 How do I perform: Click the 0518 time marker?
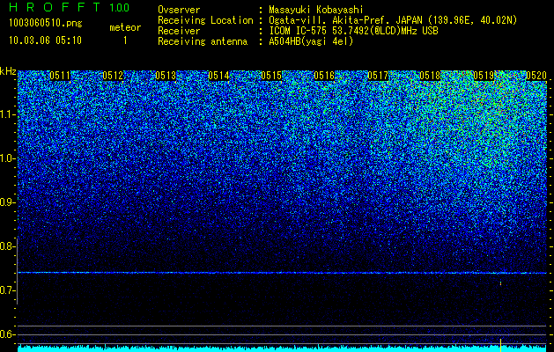coord(431,75)
